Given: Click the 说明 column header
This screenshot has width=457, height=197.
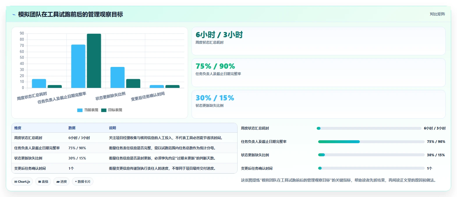Looking at the screenshot, I should pos(112,128).
